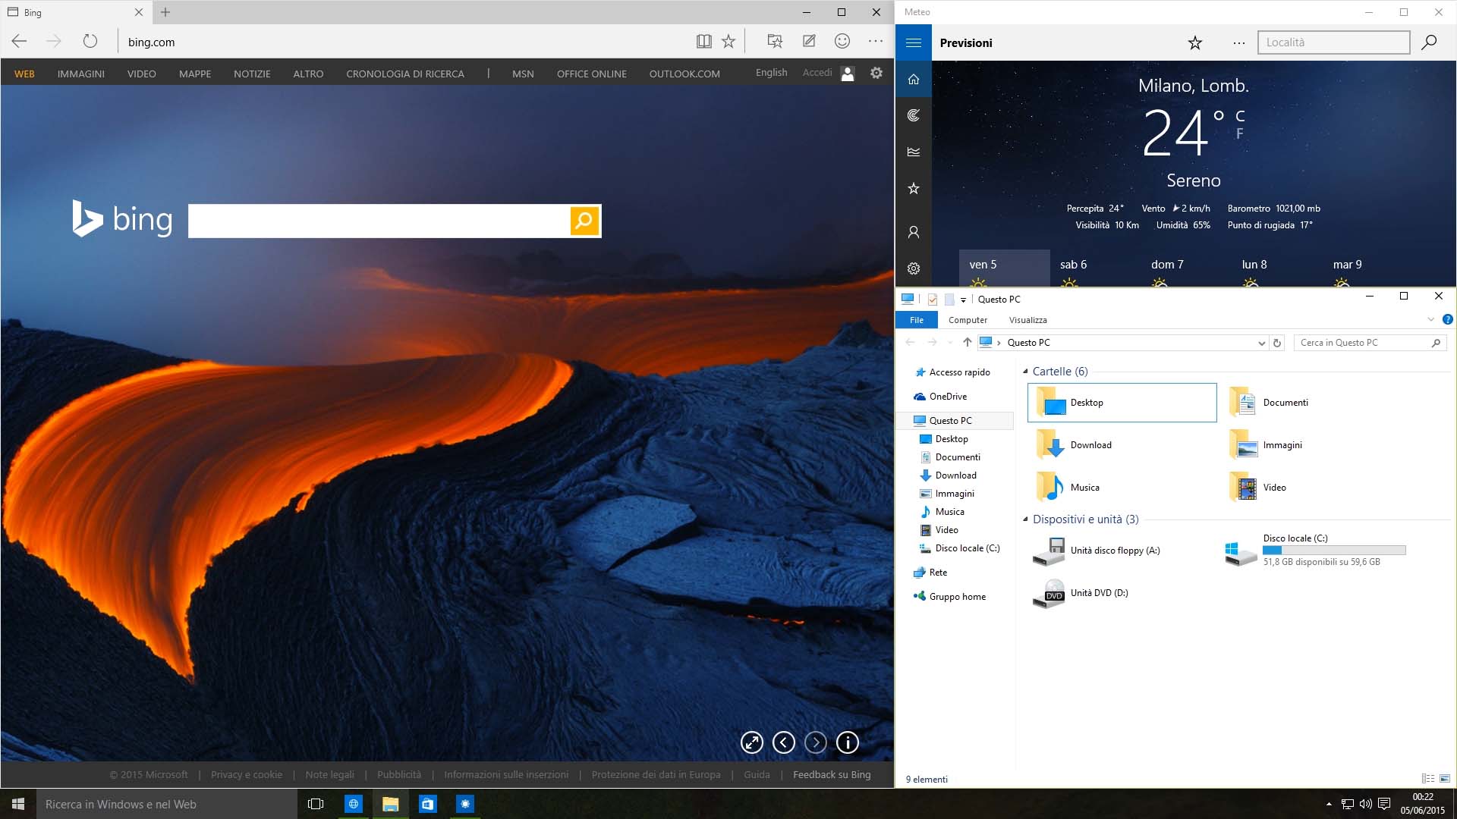Add bing.com to favorites star in Edge

(x=728, y=42)
